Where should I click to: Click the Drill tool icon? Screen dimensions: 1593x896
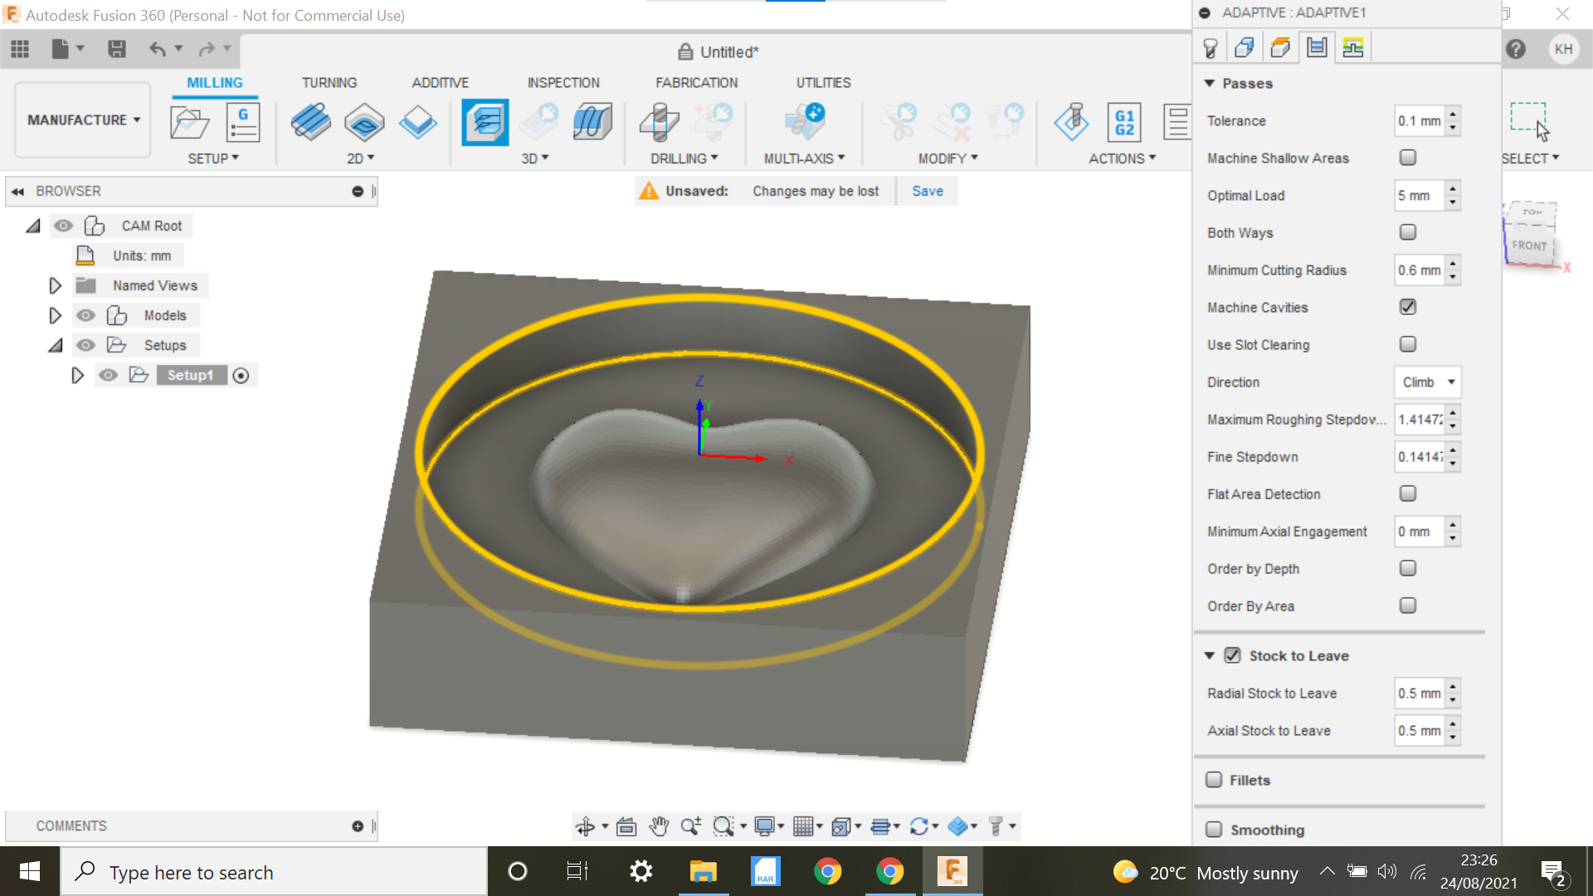click(660, 123)
